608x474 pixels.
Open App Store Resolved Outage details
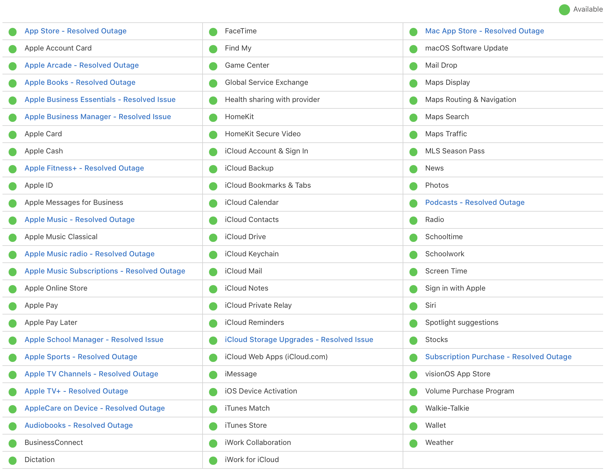click(x=75, y=31)
